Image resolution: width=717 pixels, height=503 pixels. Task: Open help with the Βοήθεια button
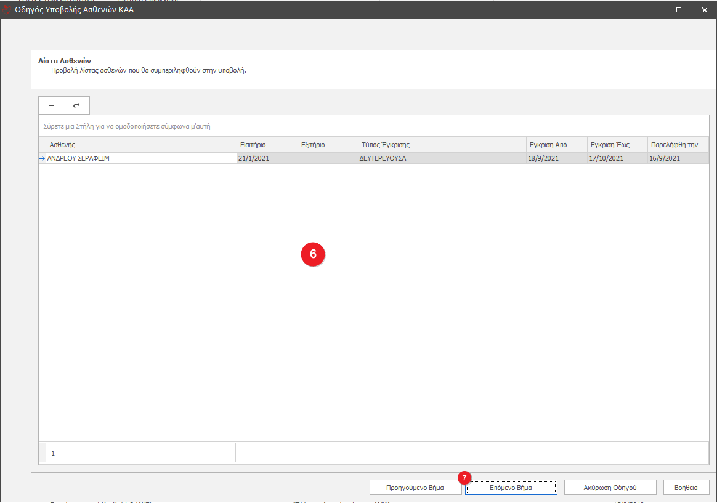point(686,487)
